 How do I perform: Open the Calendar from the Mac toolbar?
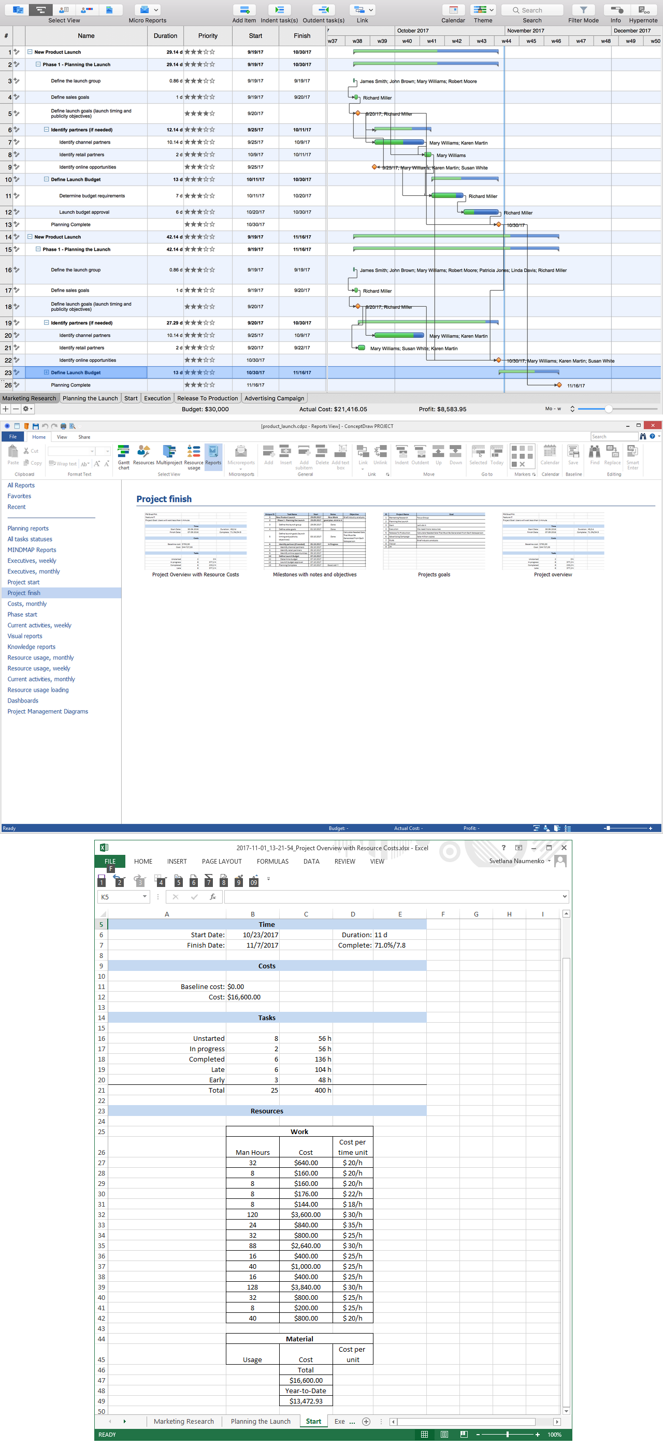tap(453, 10)
